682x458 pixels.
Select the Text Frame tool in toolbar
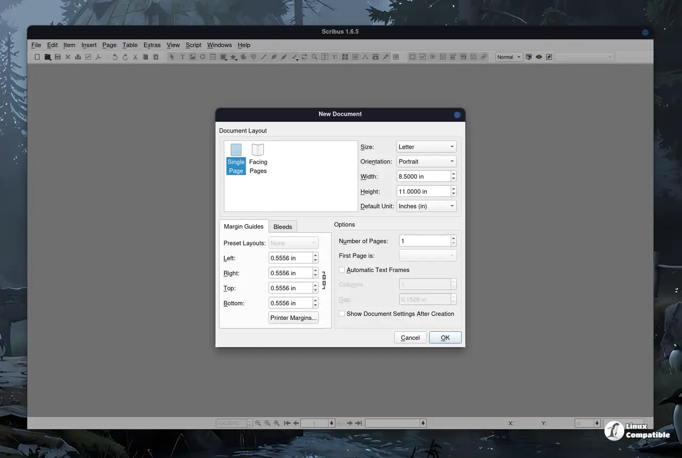tap(182, 57)
